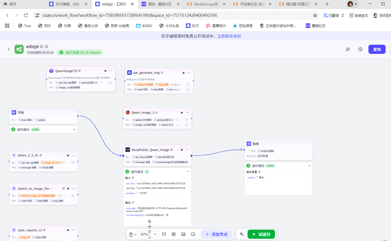The image size is (391, 241).
Task: Open the BiliBili bookmark
Action: pos(144,26)
